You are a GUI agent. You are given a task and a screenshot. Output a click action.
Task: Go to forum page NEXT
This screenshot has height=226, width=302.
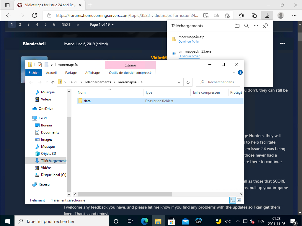tap(66, 25)
